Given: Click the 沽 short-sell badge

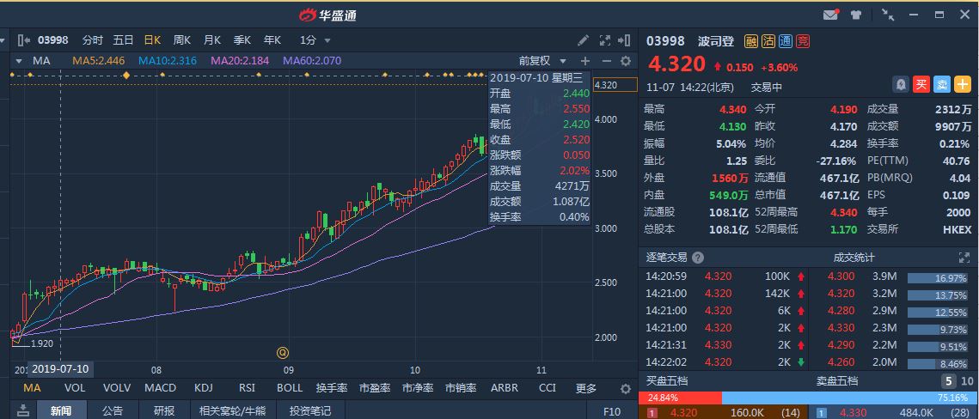Looking at the screenshot, I should coord(768,42).
